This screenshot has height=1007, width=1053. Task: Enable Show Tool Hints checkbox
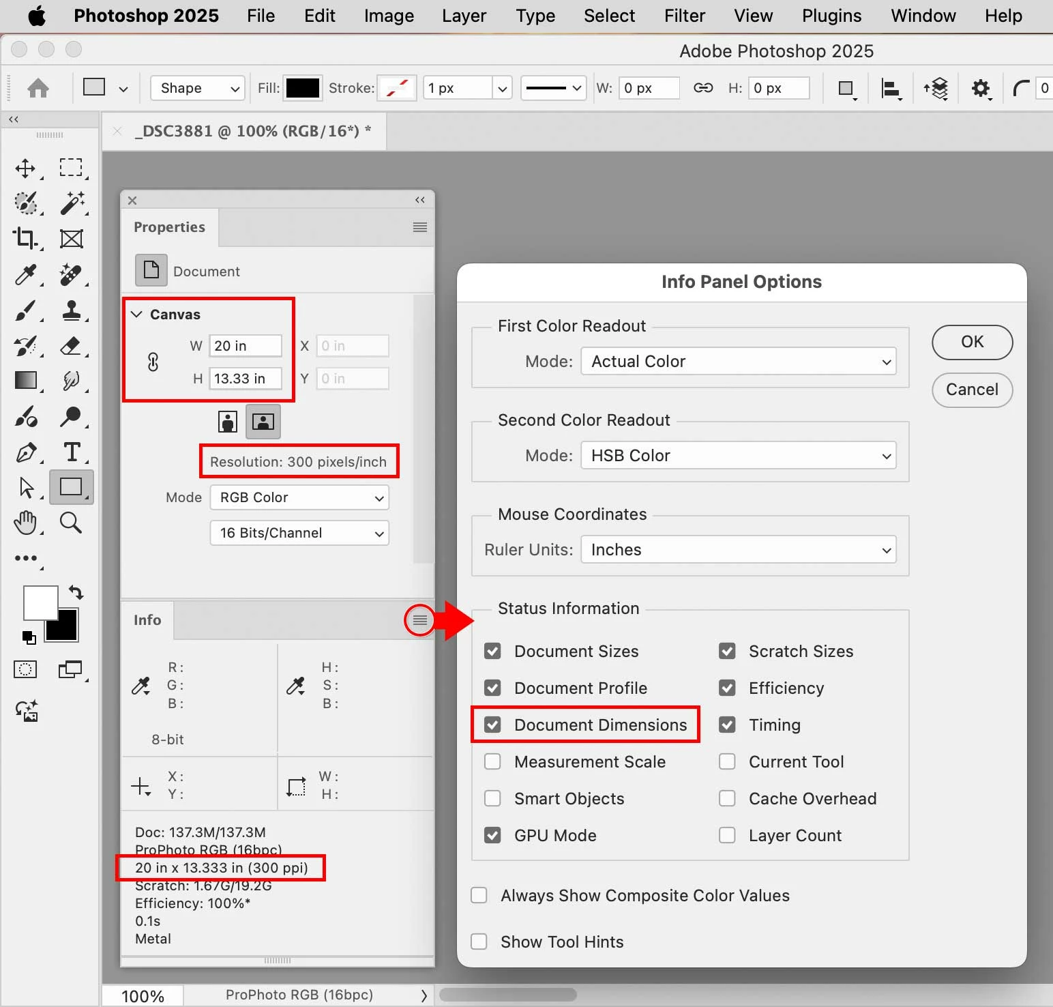pos(479,942)
